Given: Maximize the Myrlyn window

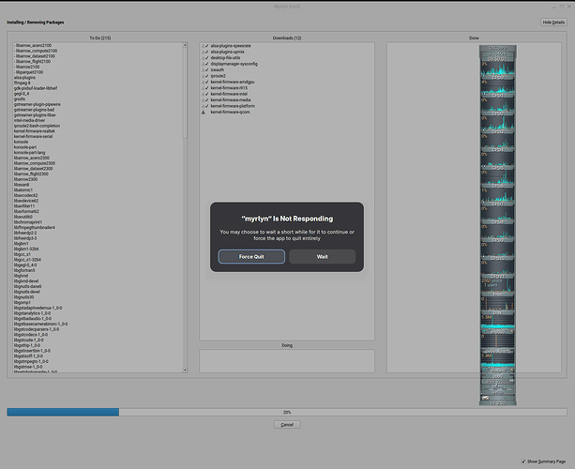Looking at the screenshot, I should point(562,7).
